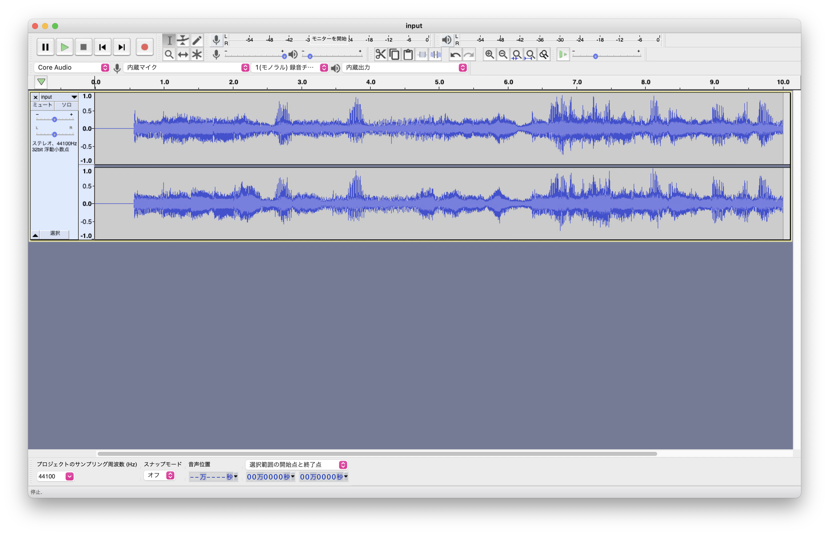
Task: Fit project to window width
Action: [x=530, y=55]
